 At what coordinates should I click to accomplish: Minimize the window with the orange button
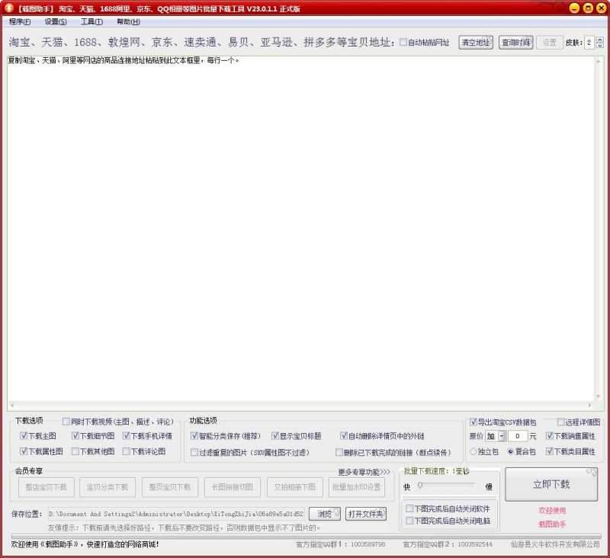click(573, 8)
